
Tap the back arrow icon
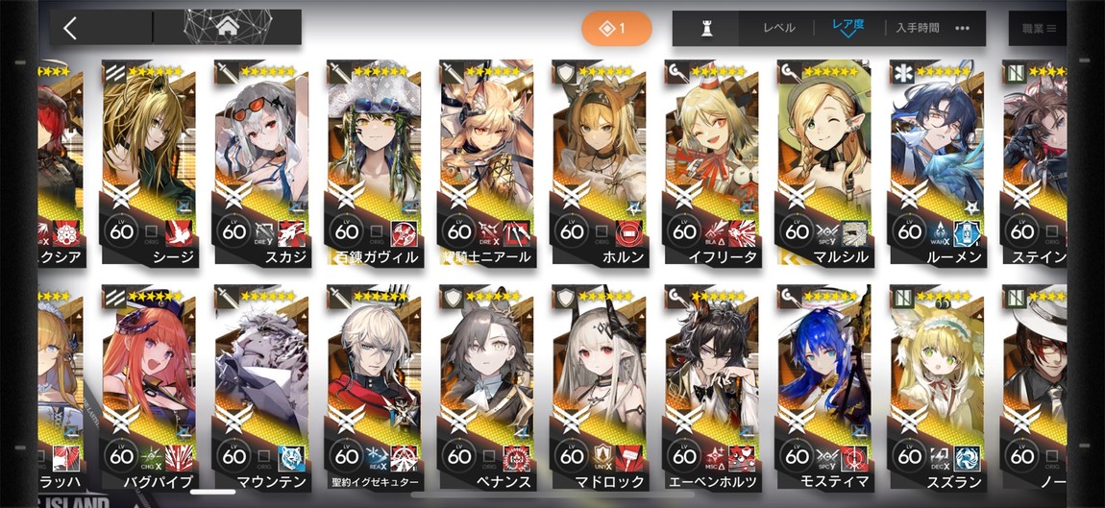(70, 28)
